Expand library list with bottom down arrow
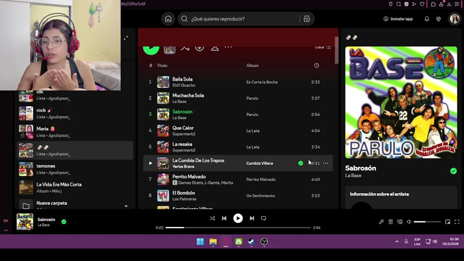The height and width of the screenshot is (261, 464). 126,206
